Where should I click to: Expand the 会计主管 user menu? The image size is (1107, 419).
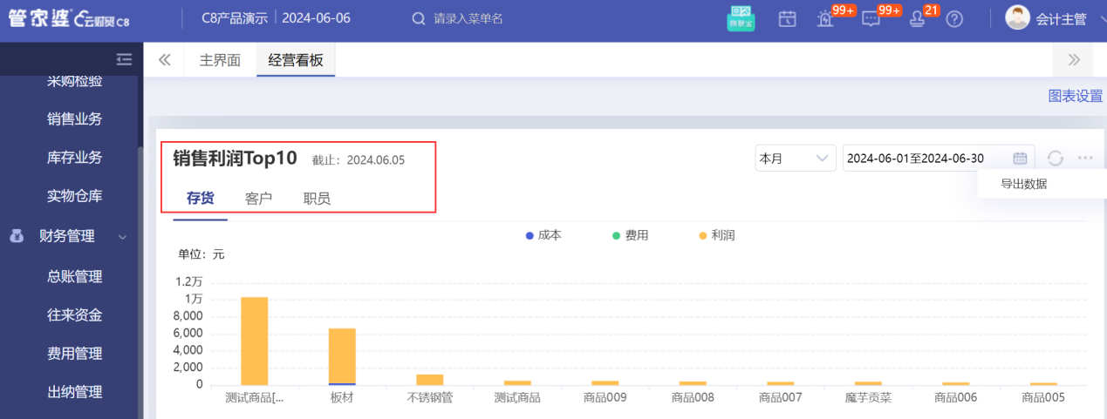[1063, 18]
